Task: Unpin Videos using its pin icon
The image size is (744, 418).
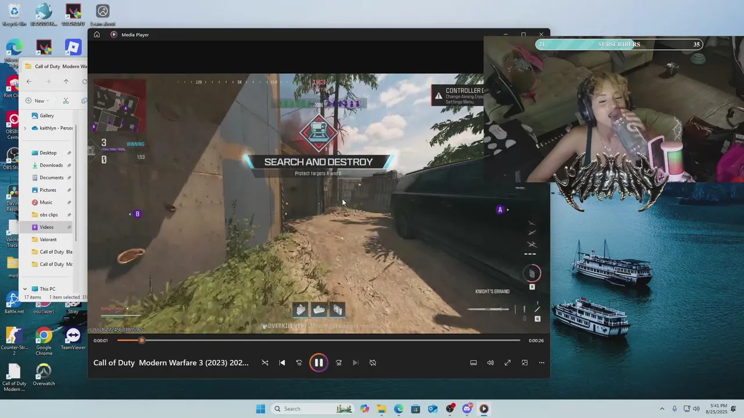Action: click(69, 227)
